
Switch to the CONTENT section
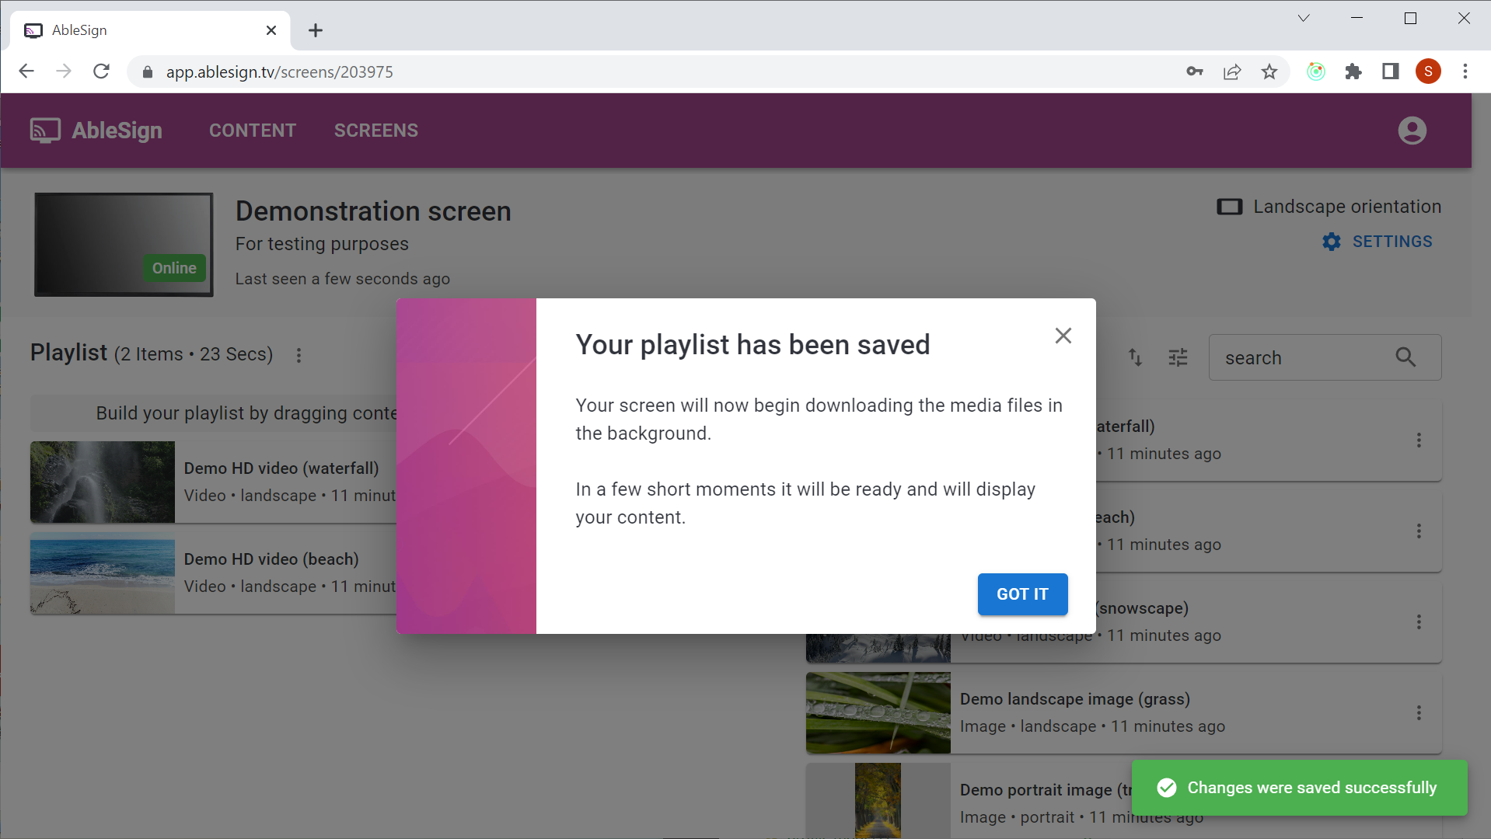point(252,130)
